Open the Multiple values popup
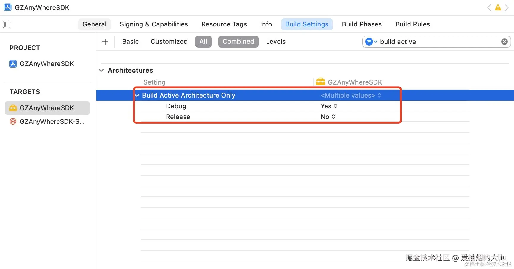The height and width of the screenshot is (269, 514). [x=351, y=95]
